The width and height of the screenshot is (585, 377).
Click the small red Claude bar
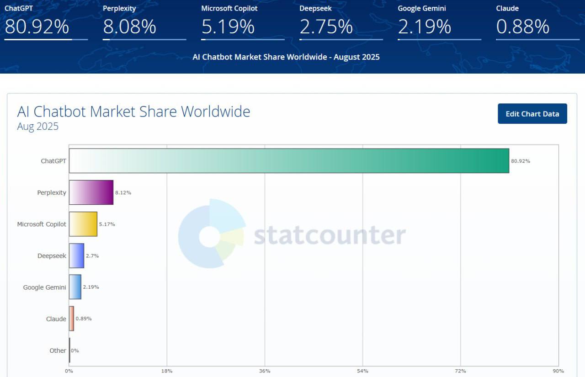pos(72,319)
